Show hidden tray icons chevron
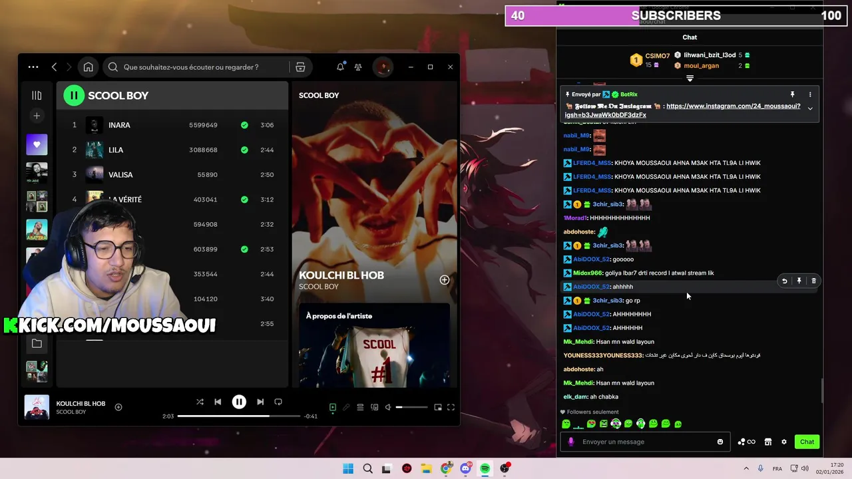This screenshot has width=852, height=479. coord(745,468)
